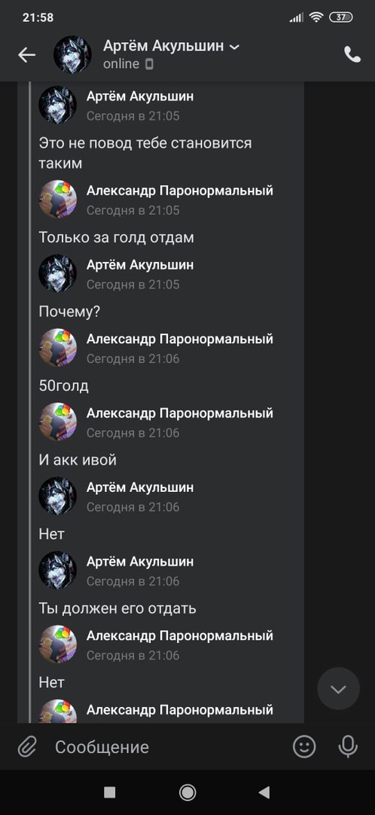Select the message "Это не повод тебе становится таким"

[145, 152]
